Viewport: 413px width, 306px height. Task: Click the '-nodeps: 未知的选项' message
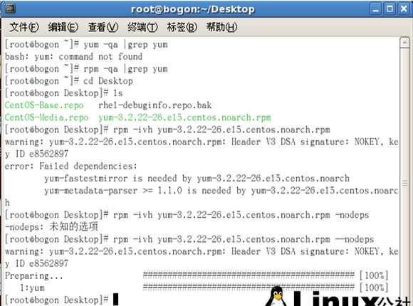point(51,227)
